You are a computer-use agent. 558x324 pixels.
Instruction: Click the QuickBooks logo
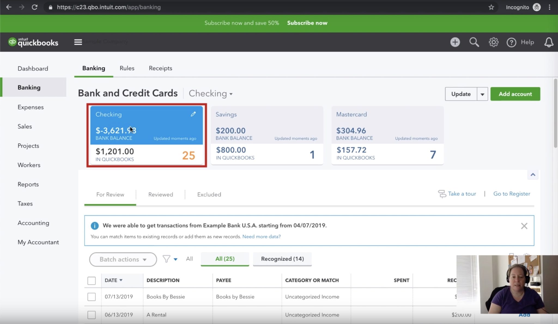(x=33, y=42)
